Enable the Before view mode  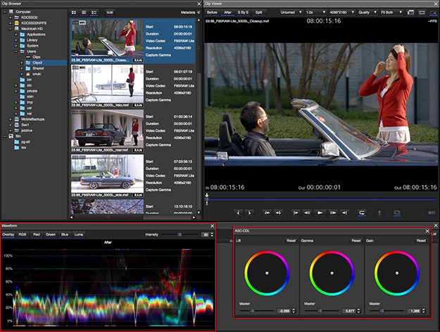pos(212,12)
